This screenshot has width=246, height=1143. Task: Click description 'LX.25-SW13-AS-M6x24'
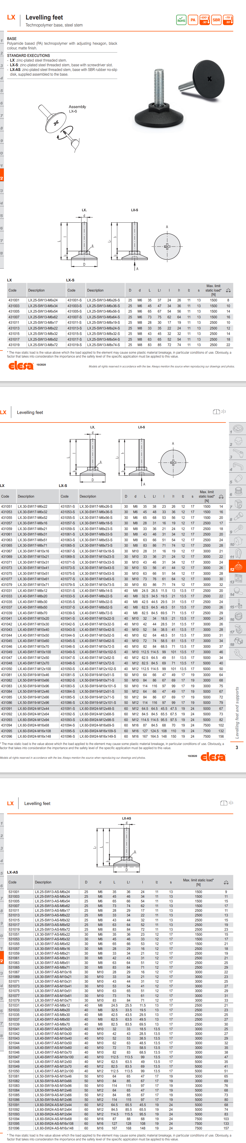53,891
